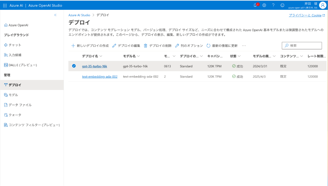Open the feedback smiley icon

click(x=282, y=5)
